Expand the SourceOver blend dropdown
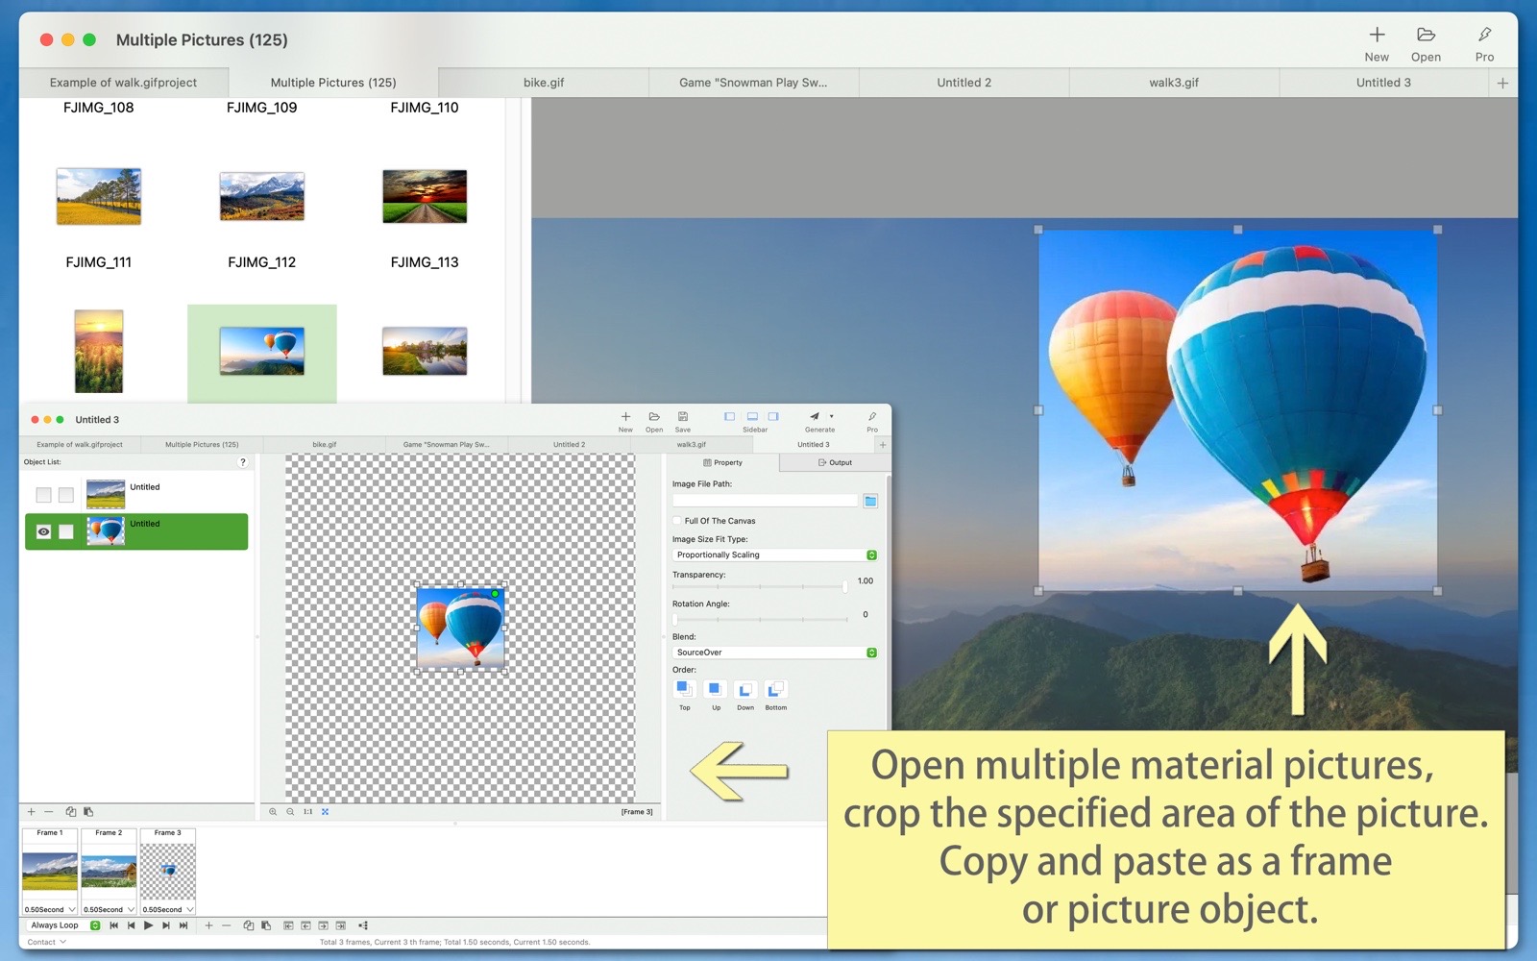This screenshot has height=961, width=1537. [774, 653]
